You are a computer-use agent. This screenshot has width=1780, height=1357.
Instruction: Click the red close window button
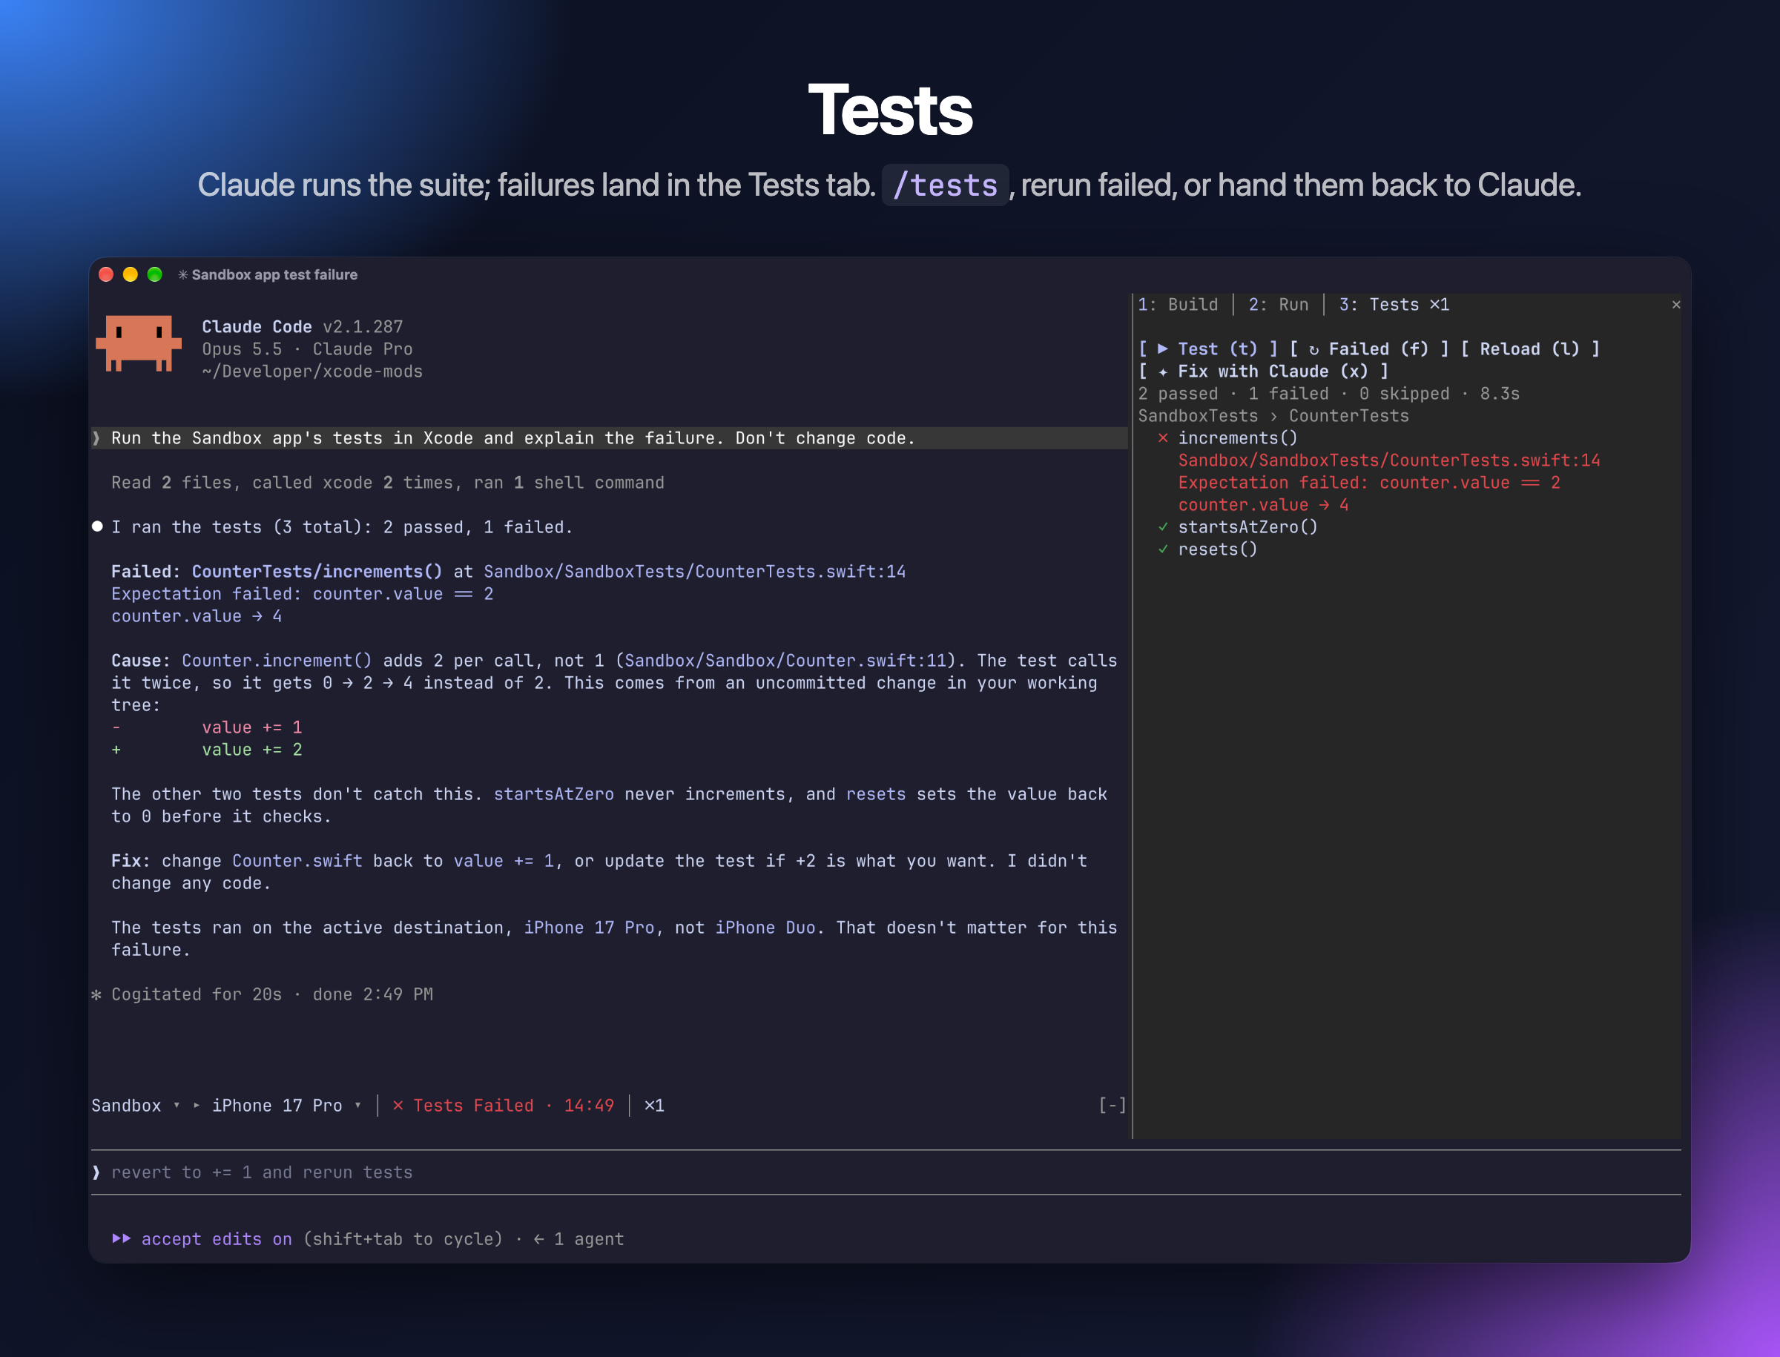106,274
